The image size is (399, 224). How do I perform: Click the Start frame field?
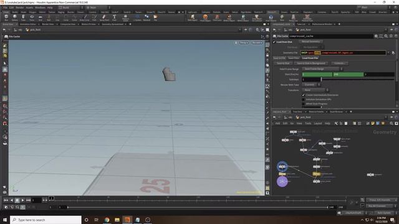(317, 75)
